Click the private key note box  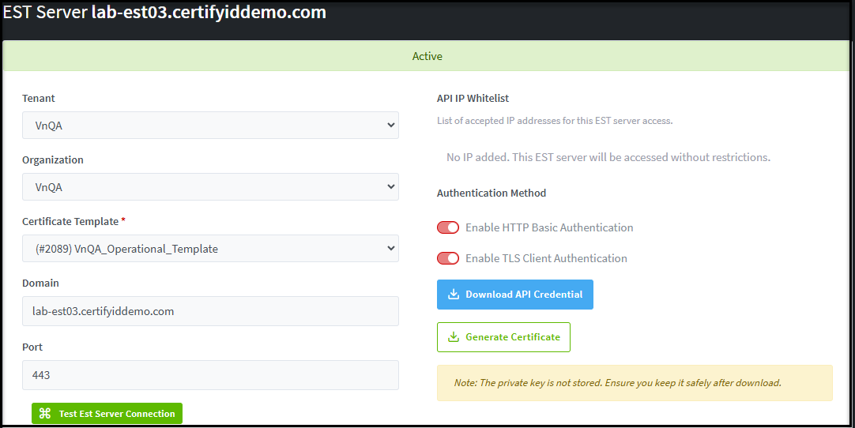tap(635, 383)
